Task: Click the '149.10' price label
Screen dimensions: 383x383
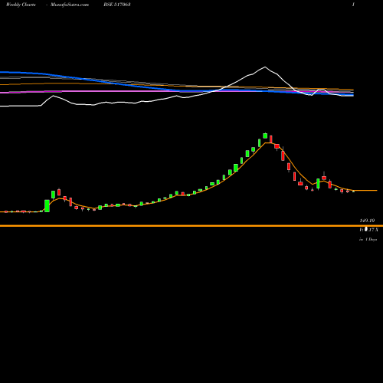Action: tap(367, 221)
